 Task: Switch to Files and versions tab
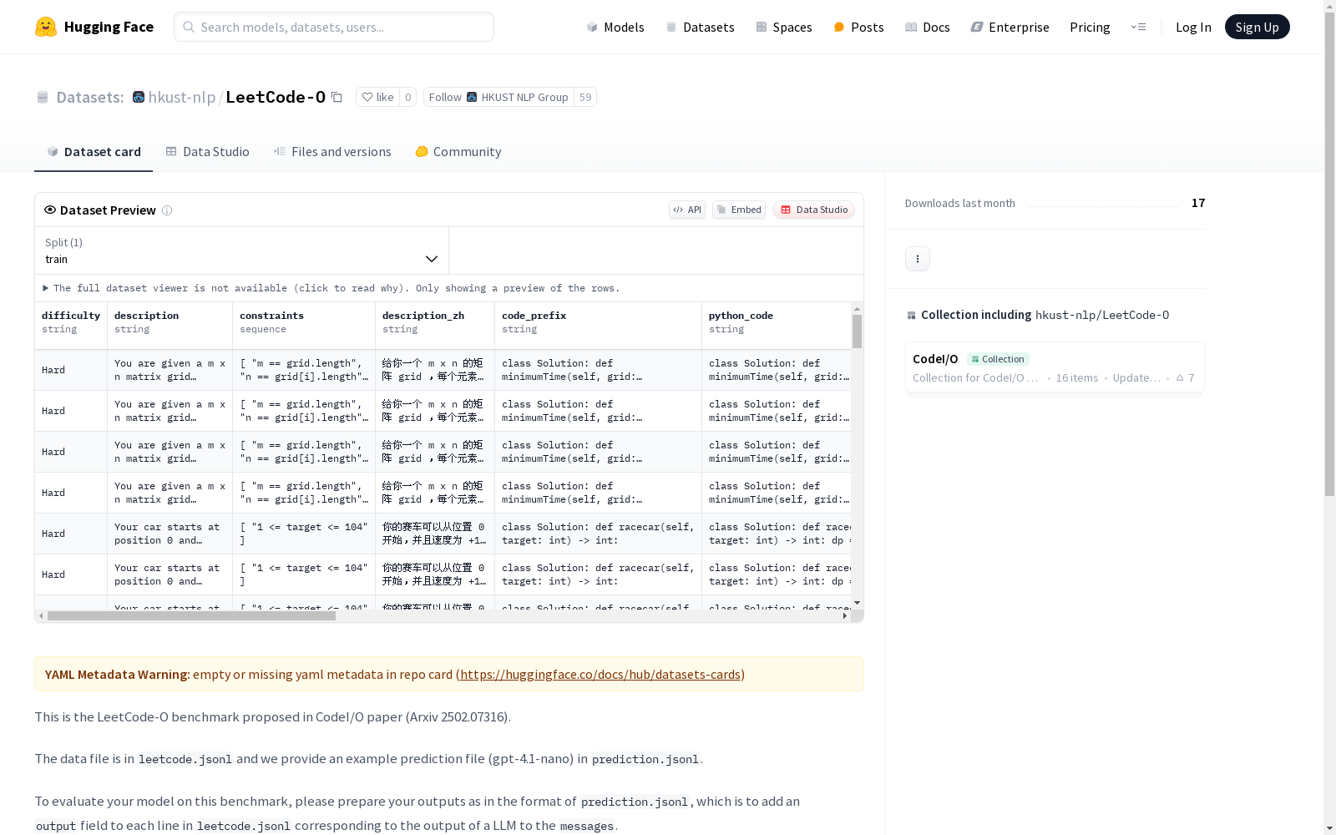(x=332, y=151)
